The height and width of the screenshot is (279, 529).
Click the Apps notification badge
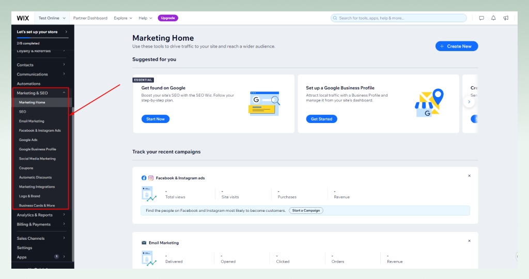tap(57, 257)
